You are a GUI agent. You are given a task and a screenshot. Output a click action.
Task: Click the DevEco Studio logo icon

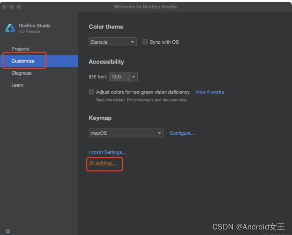(10, 28)
